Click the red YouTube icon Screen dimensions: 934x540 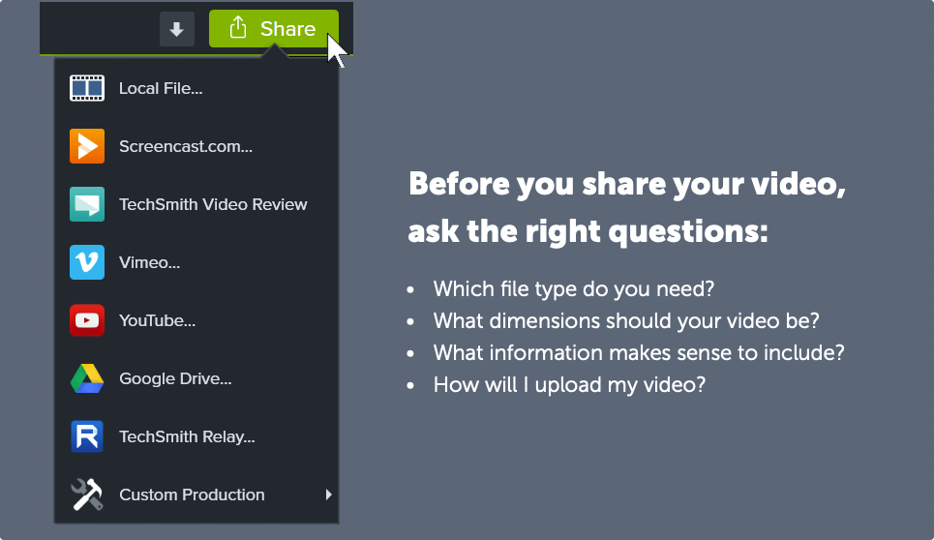87,320
